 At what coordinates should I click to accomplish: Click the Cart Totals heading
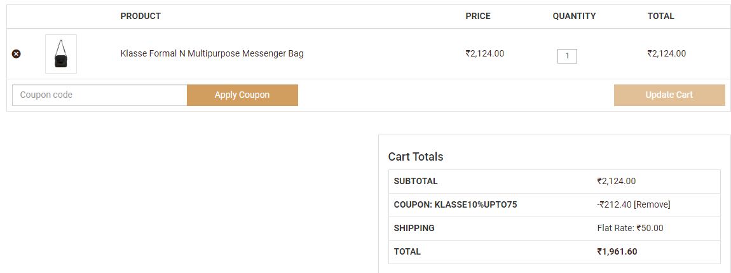tap(416, 157)
